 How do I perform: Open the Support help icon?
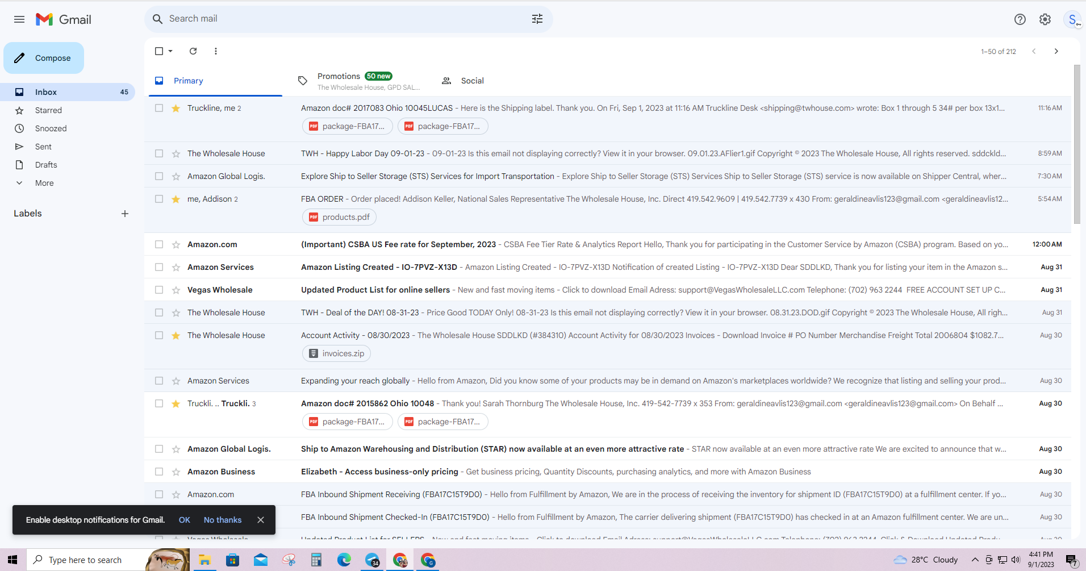pyautogui.click(x=1020, y=19)
